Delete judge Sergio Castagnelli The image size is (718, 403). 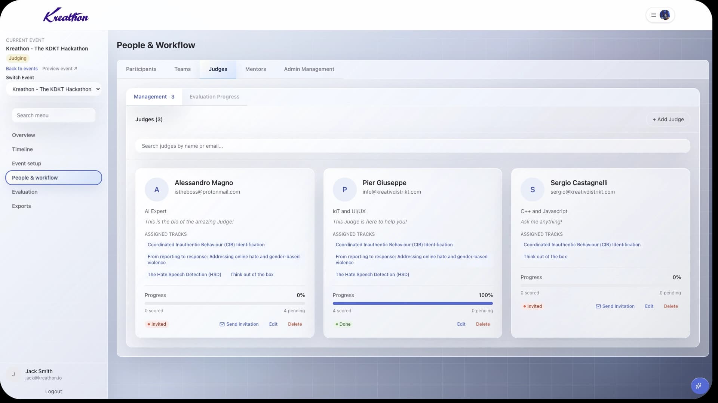[671, 306]
